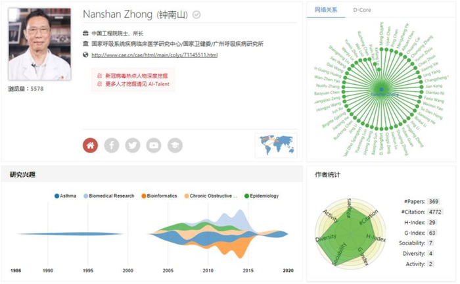The width and height of the screenshot is (460, 284).
Task: Click the YouTube icon button
Action: click(154, 145)
